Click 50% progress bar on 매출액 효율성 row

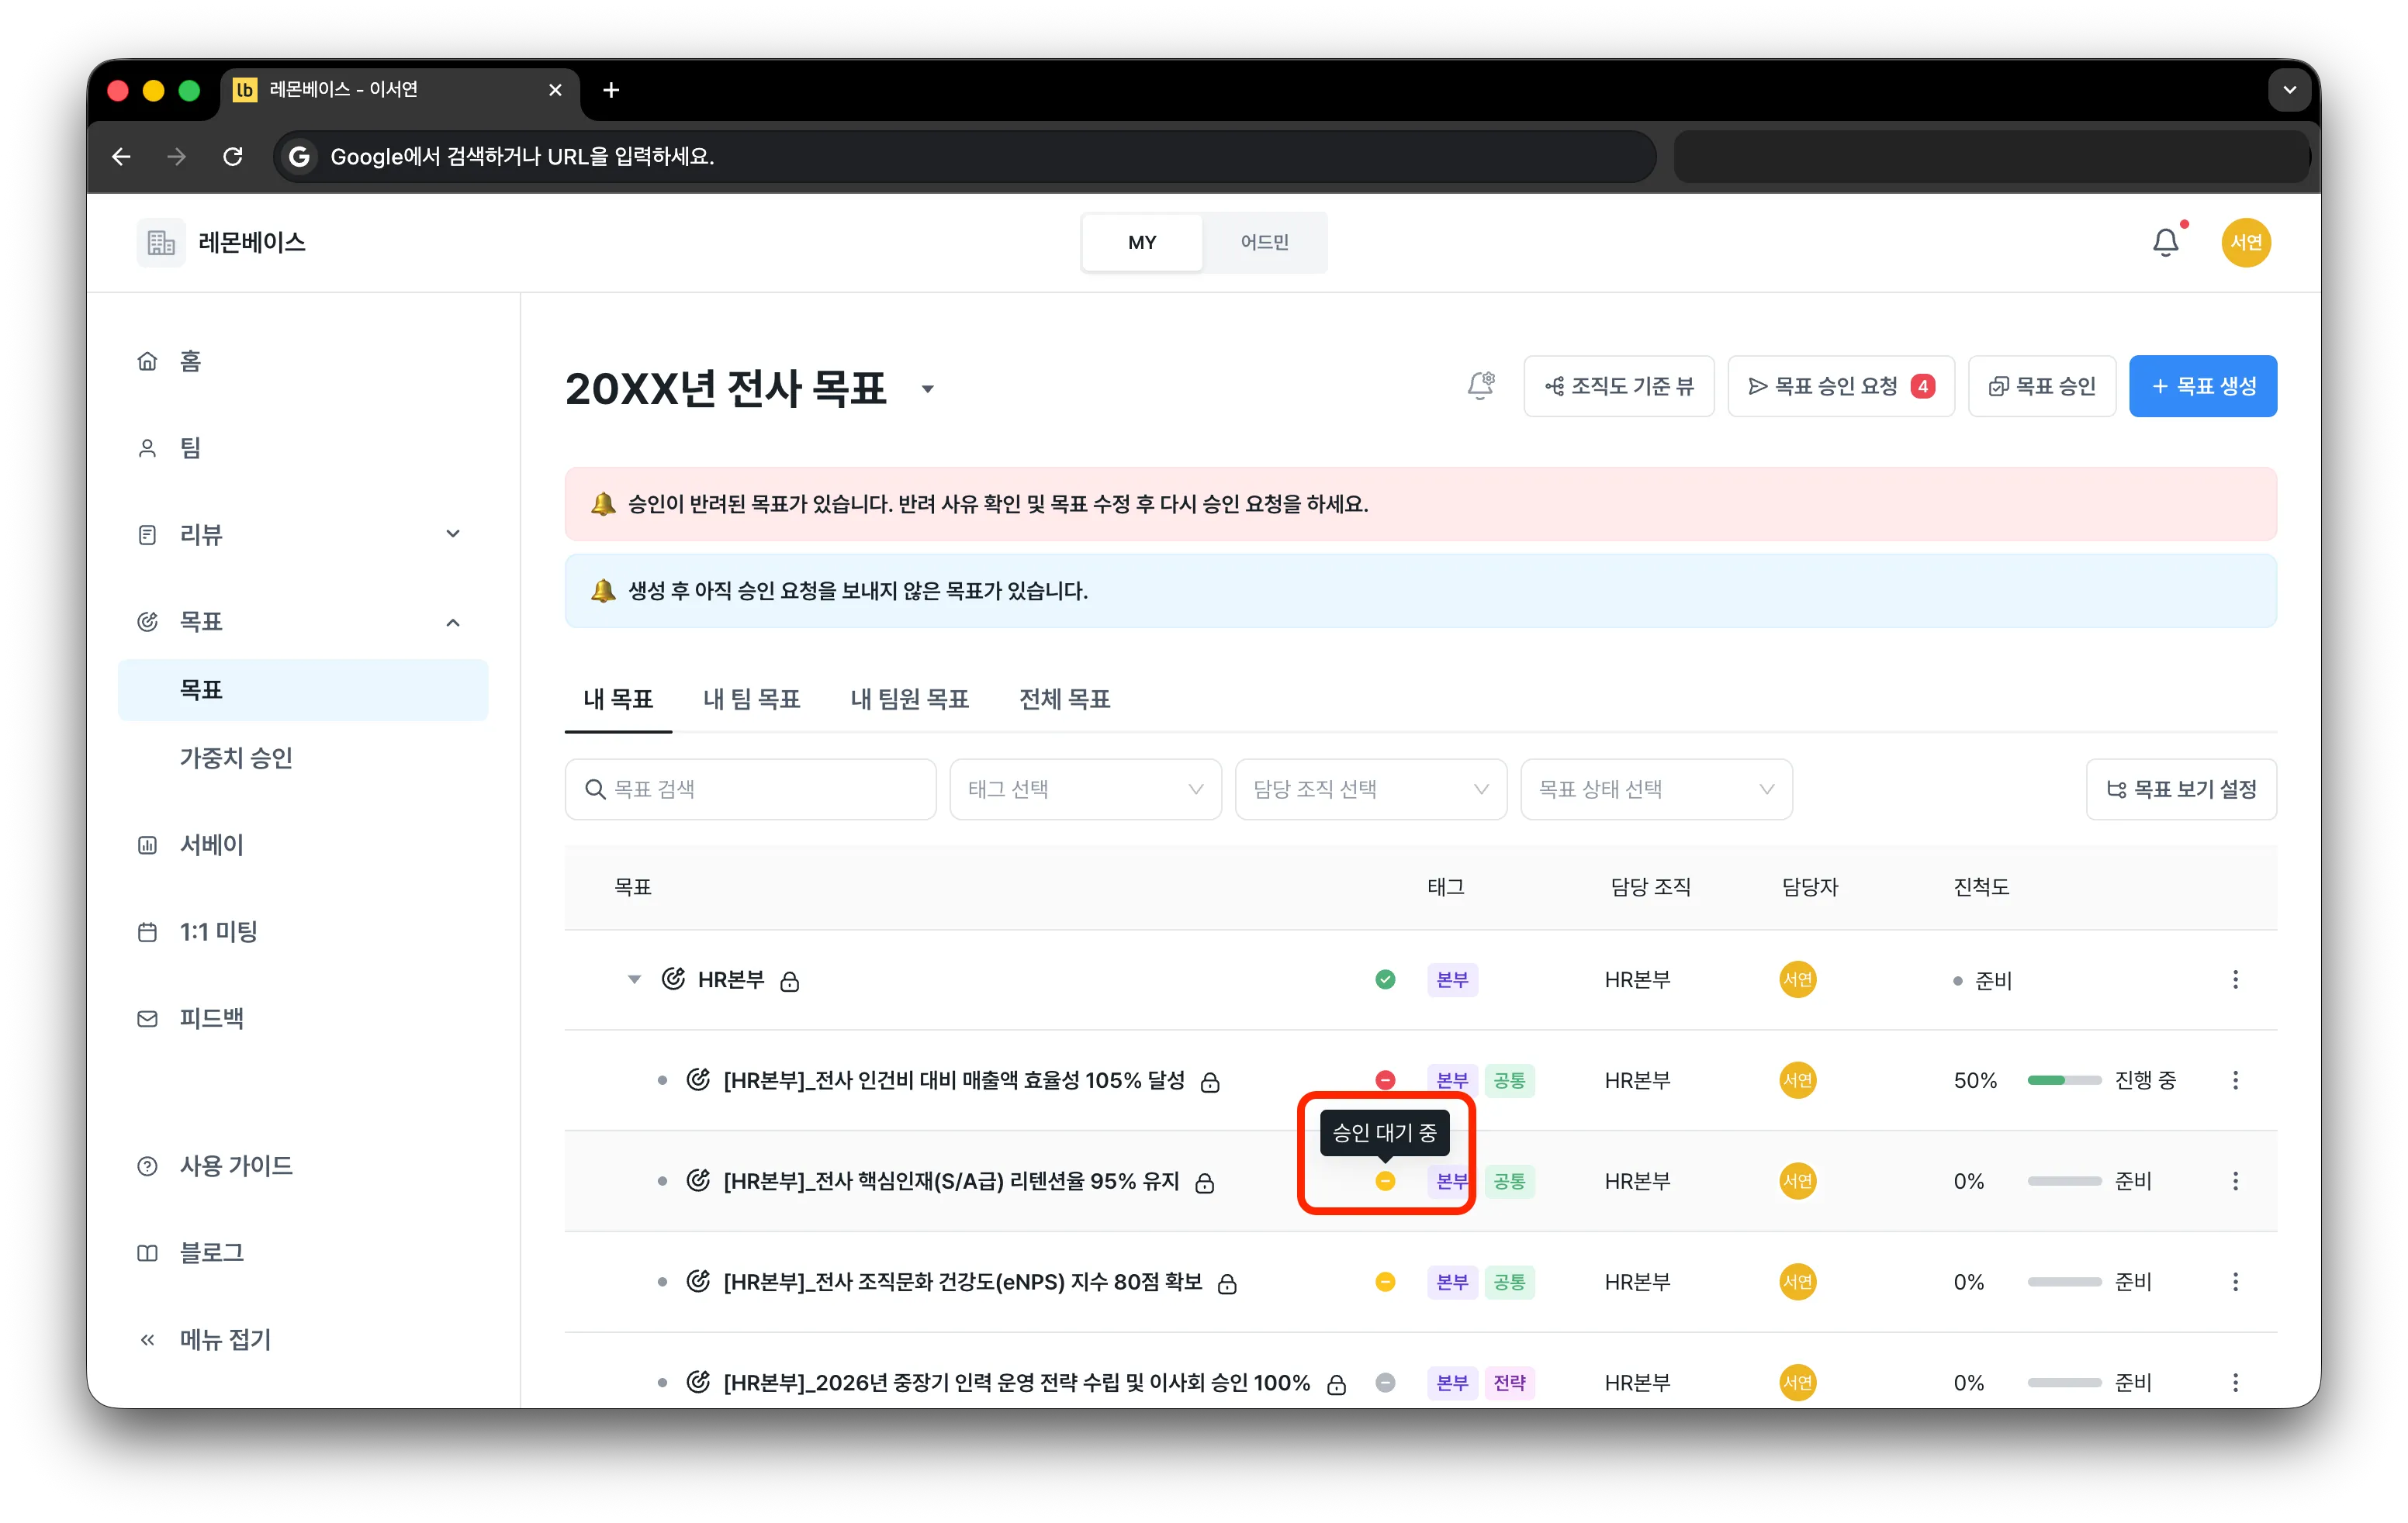[x=2064, y=1080]
